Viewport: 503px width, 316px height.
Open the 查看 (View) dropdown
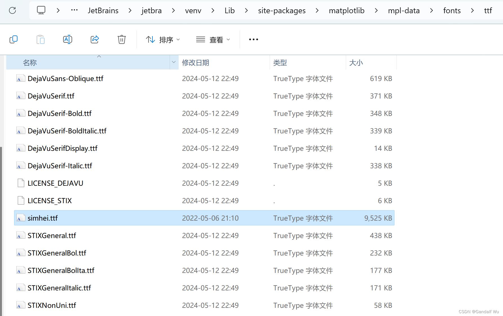(x=213, y=39)
